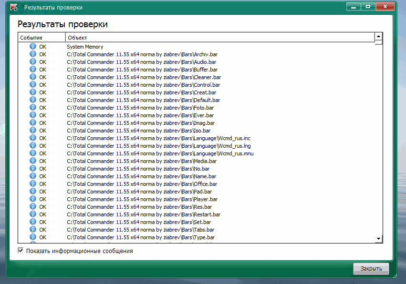Image resolution: width=406 pixels, height=284 pixels.
Task: Click the info icon next to System Memory
Action: click(33, 46)
